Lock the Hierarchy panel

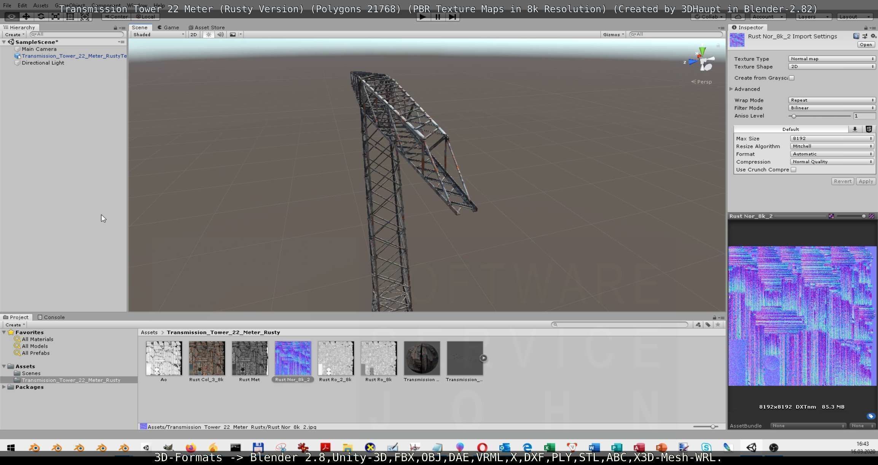coord(115,28)
